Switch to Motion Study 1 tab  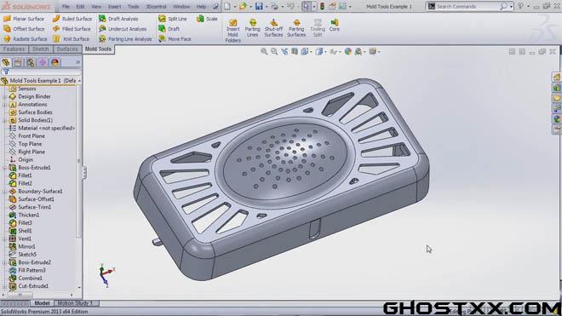click(75, 303)
